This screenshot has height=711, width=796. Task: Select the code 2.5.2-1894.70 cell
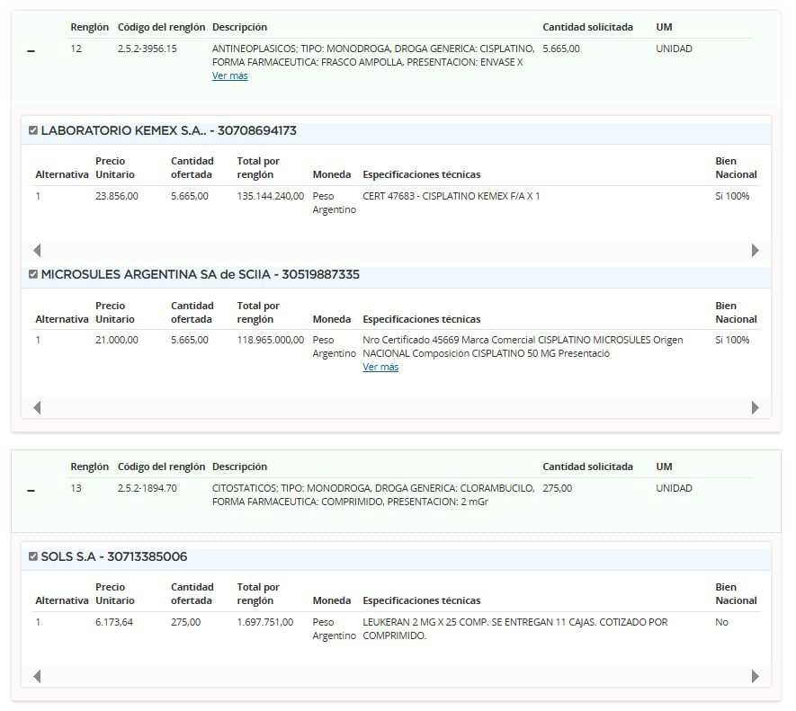pyautogui.click(x=148, y=488)
